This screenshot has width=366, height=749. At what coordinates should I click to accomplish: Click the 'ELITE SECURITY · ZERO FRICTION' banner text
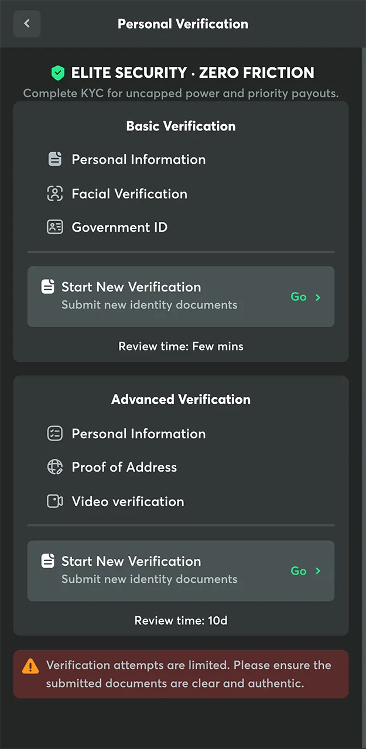(x=193, y=73)
